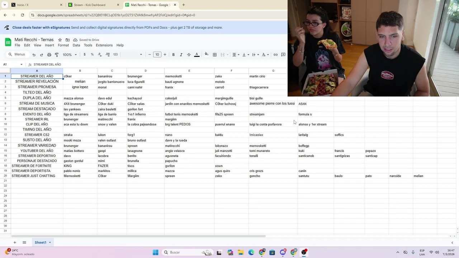Click the address bar URL

pyautogui.click(x=116, y=15)
